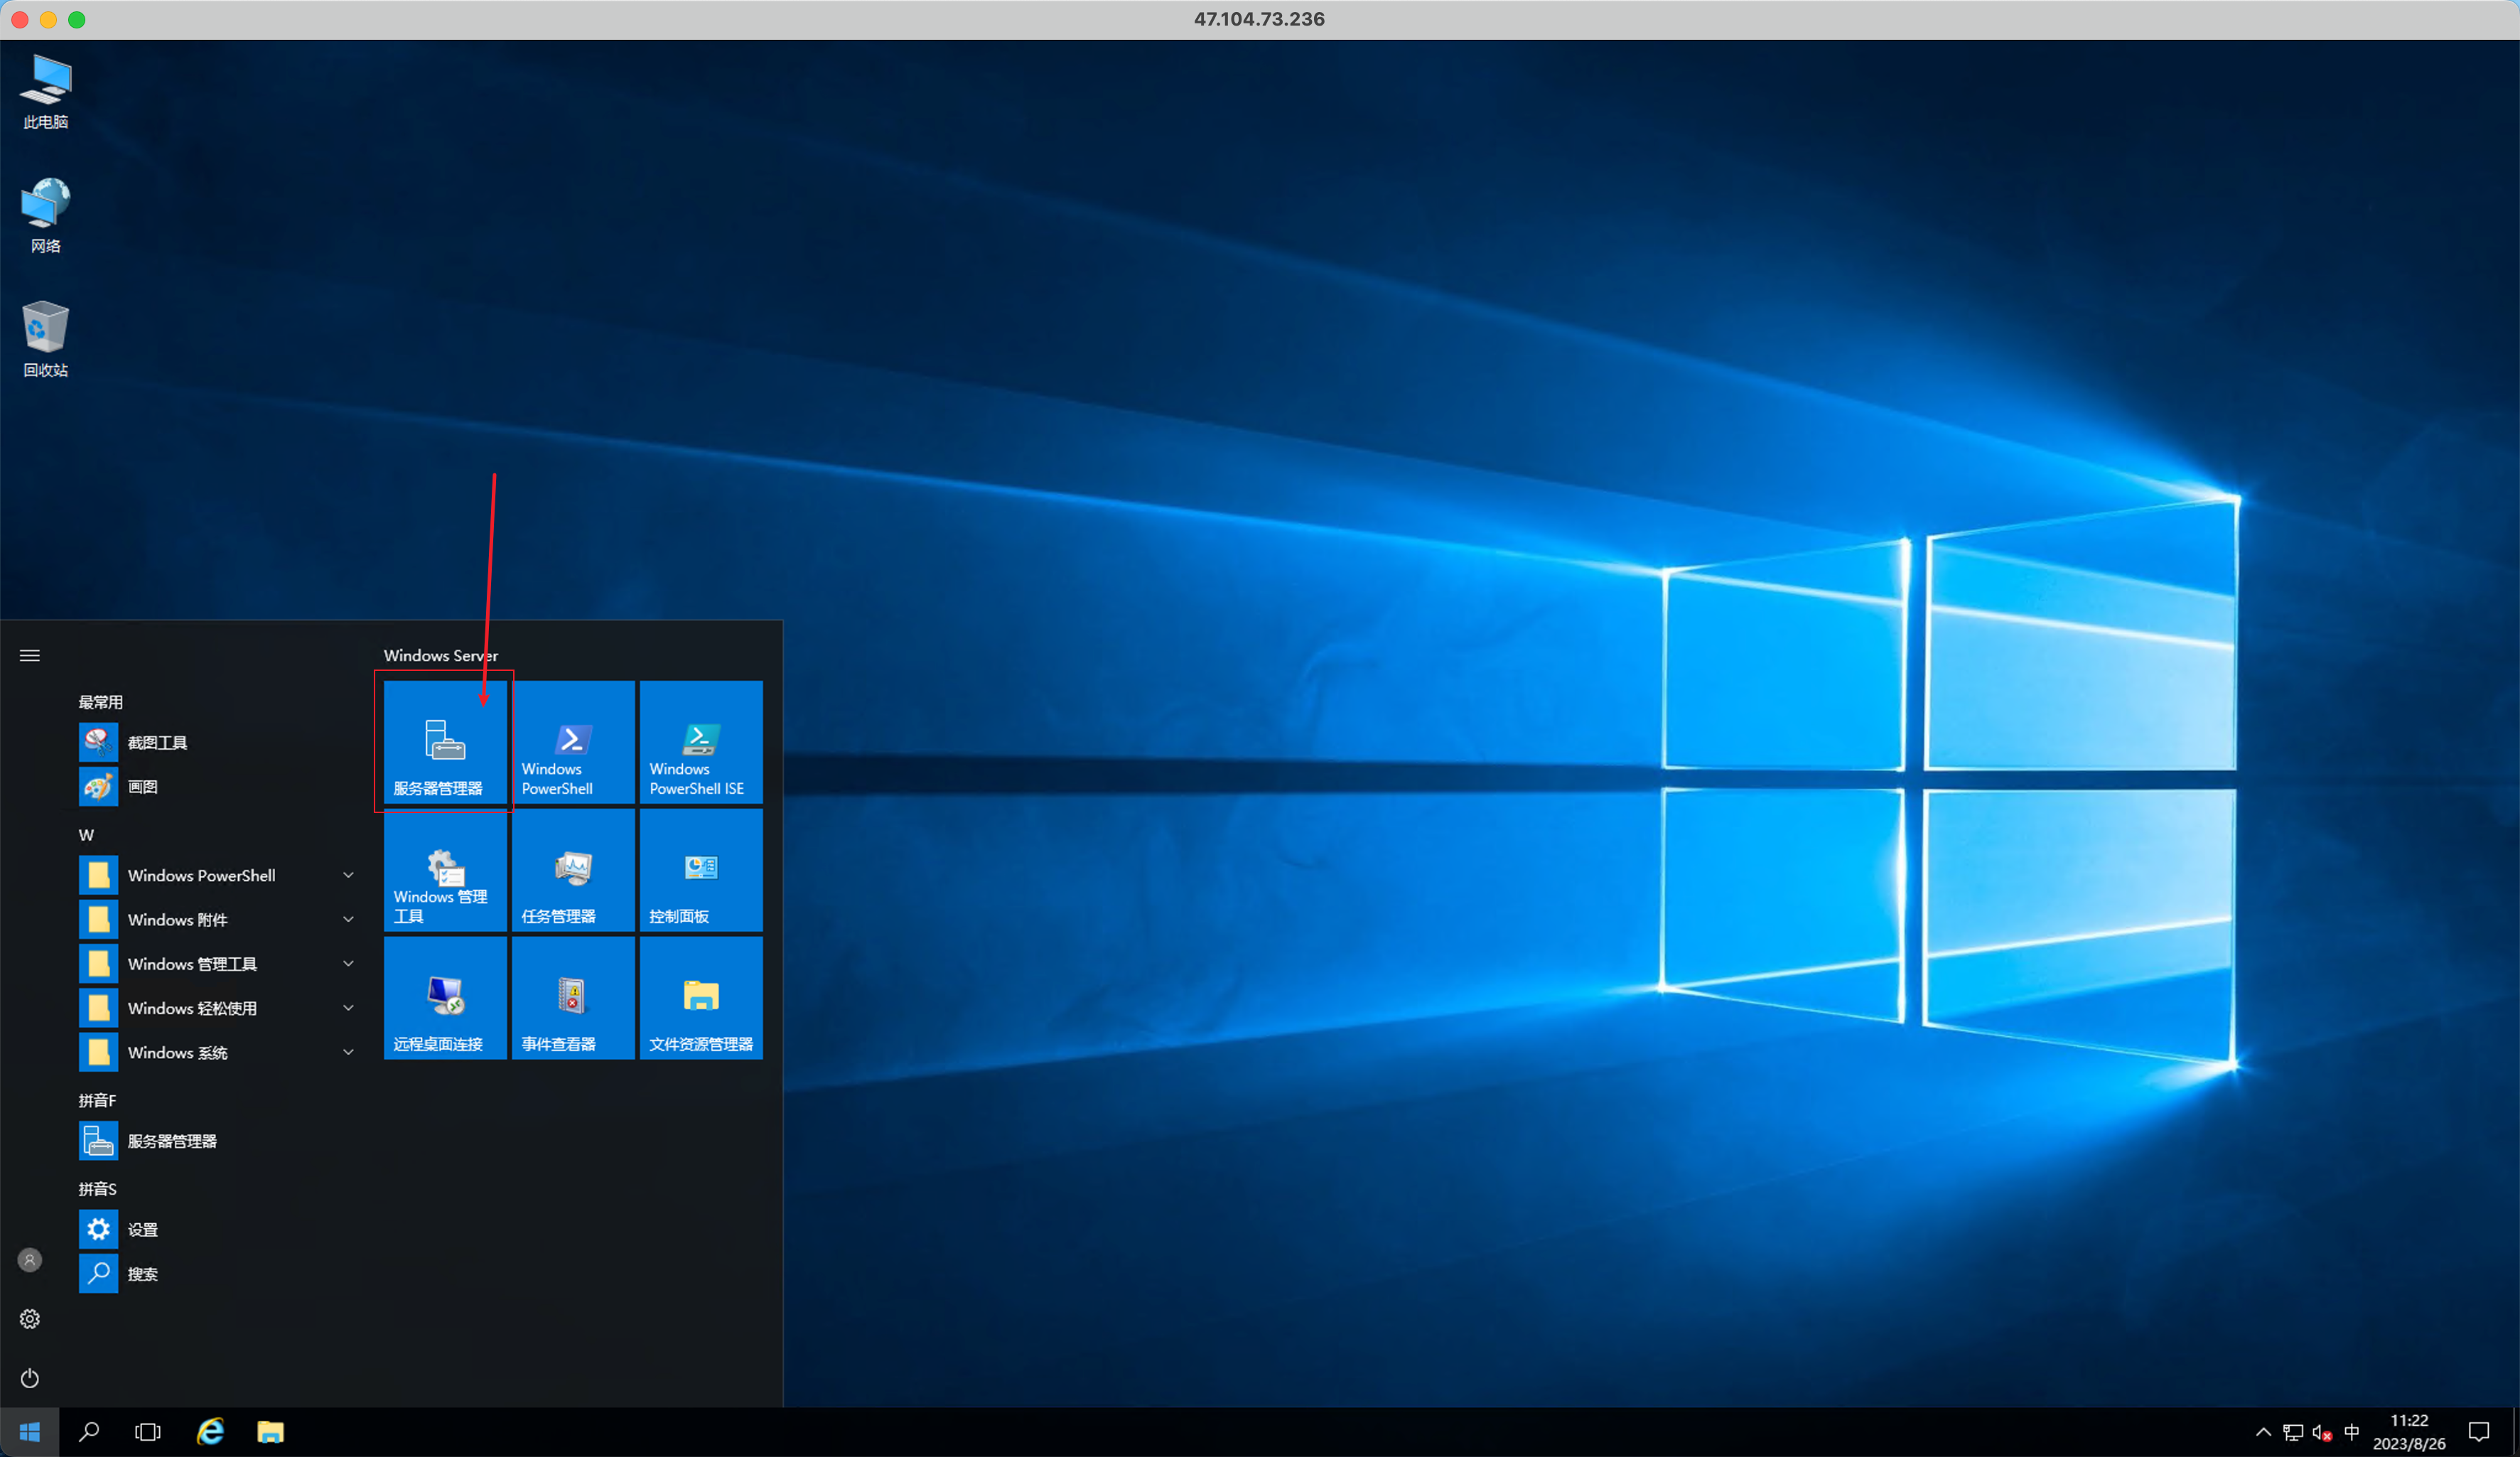The image size is (2520, 1457).
Task: Open Internet Explorer from the taskbar
Action: tap(210, 1433)
